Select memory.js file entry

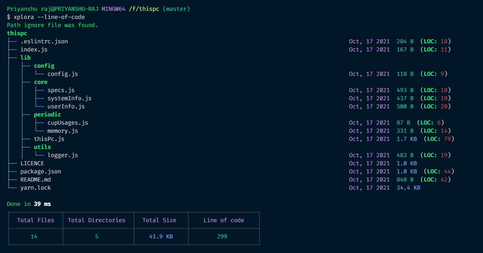pos(63,131)
